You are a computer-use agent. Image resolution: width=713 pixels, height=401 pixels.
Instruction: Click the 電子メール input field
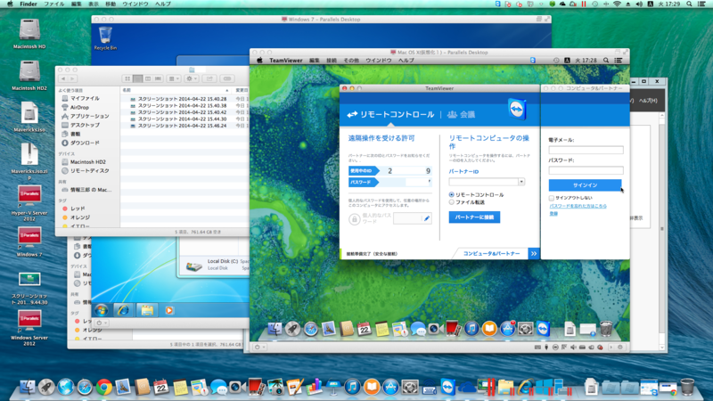586,150
